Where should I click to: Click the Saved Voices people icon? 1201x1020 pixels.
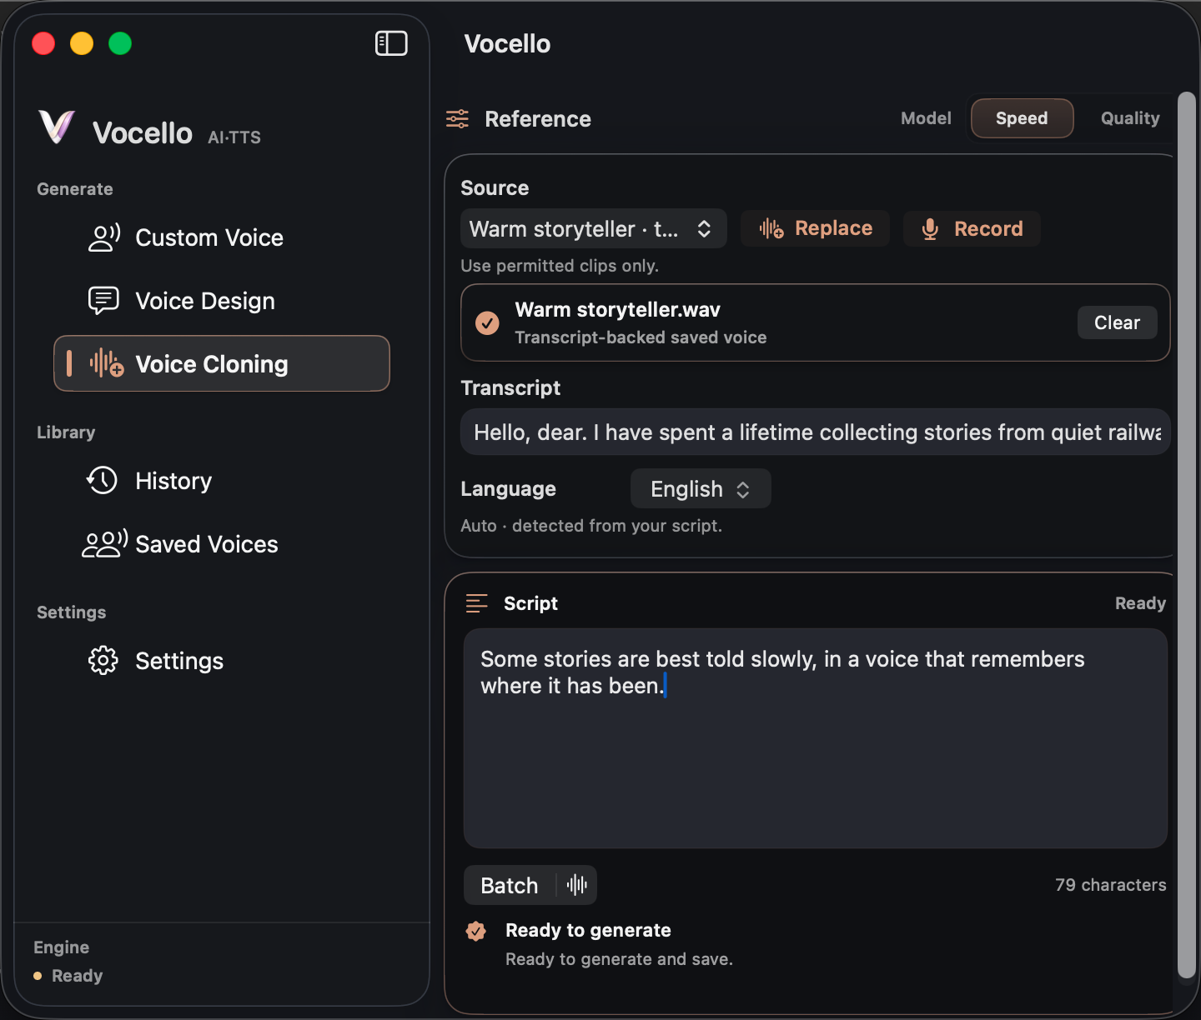coord(104,543)
